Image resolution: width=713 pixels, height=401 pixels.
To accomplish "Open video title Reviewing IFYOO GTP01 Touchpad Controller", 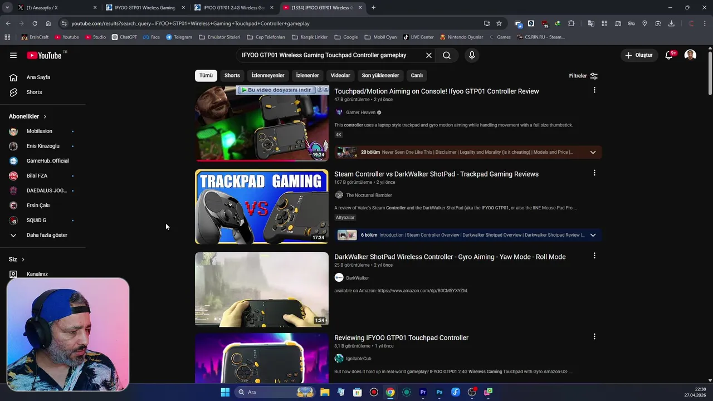I will click(401, 338).
